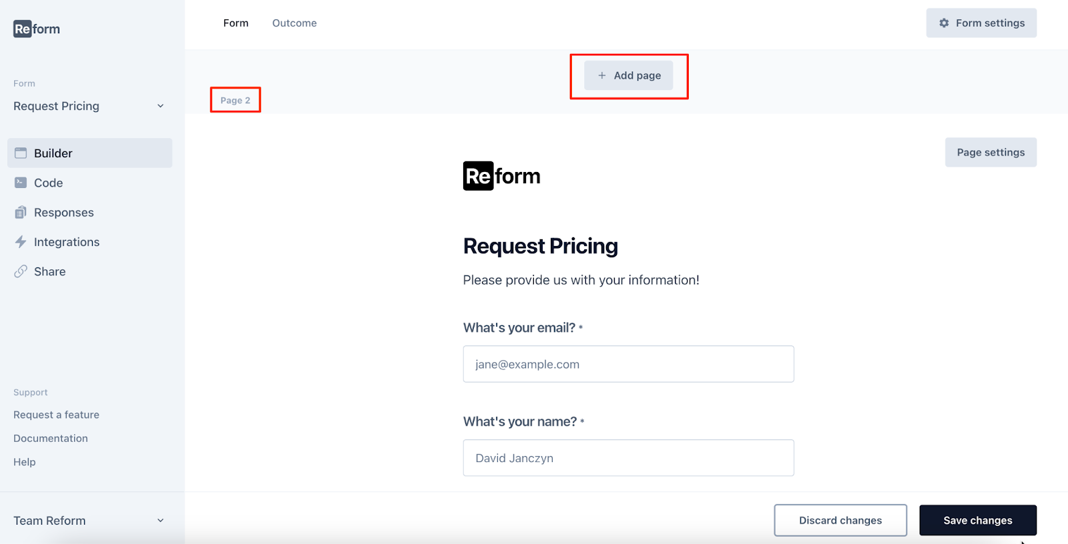Switch to the Outcome tab
The image size is (1068, 544).
click(x=294, y=23)
